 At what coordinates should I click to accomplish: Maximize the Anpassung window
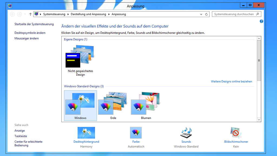click(250, 5)
